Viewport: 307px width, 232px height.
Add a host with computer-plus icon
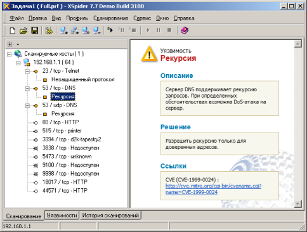point(63,30)
